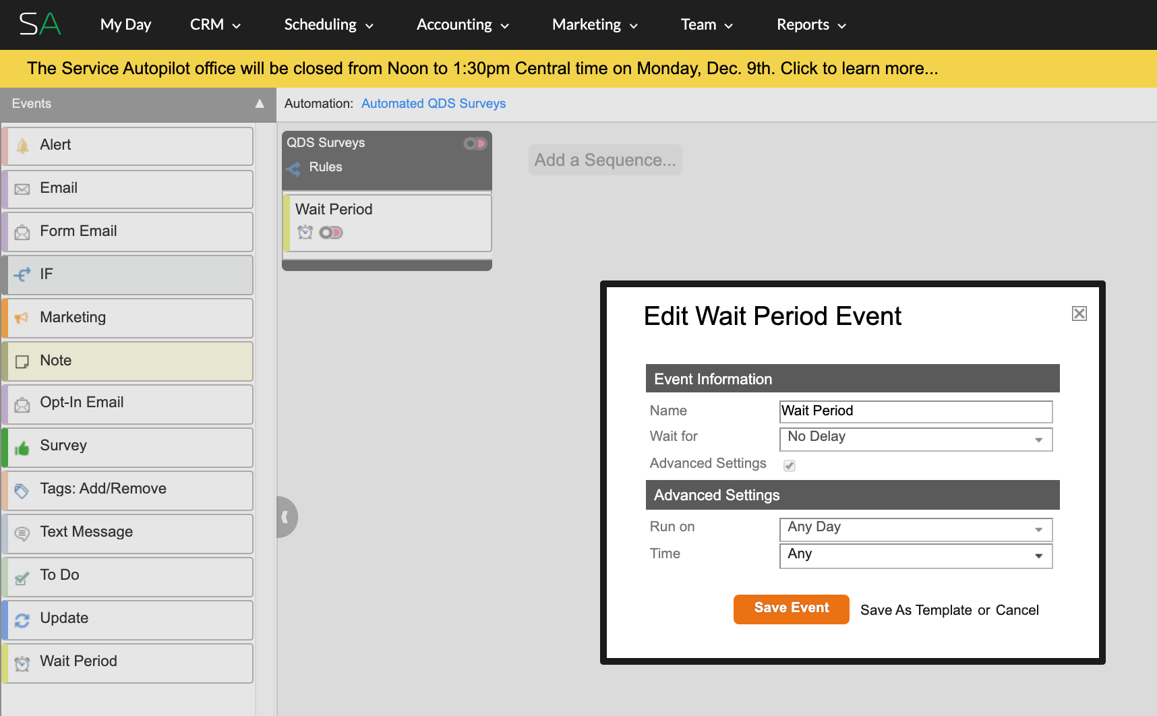The height and width of the screenshot is (716, 1157).
Task: Click the Wait Period clock icon in Events list
Action: (22, 663)
